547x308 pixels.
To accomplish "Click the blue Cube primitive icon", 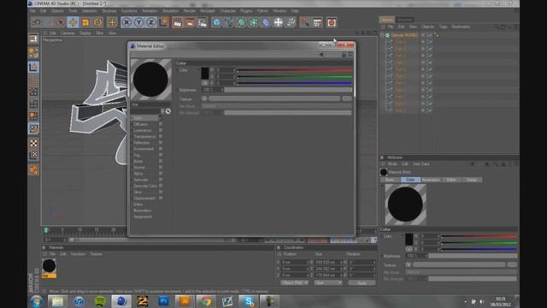I will [x=216, y=23].
